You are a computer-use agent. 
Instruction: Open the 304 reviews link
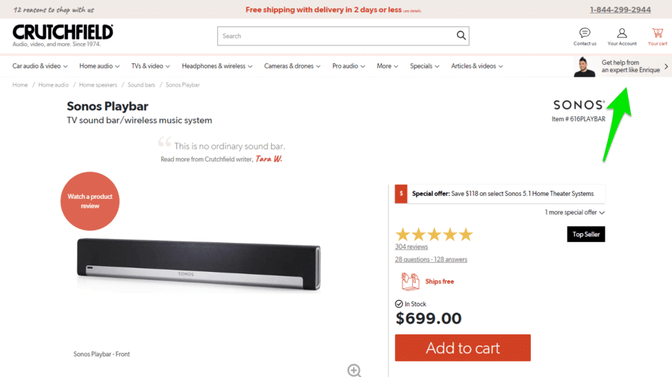411,247
